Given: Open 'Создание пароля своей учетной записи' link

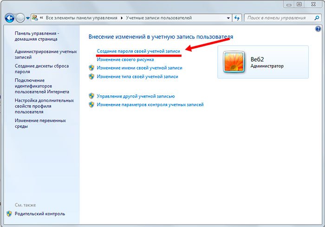Looking at the screenshot, I should point(138,51).
